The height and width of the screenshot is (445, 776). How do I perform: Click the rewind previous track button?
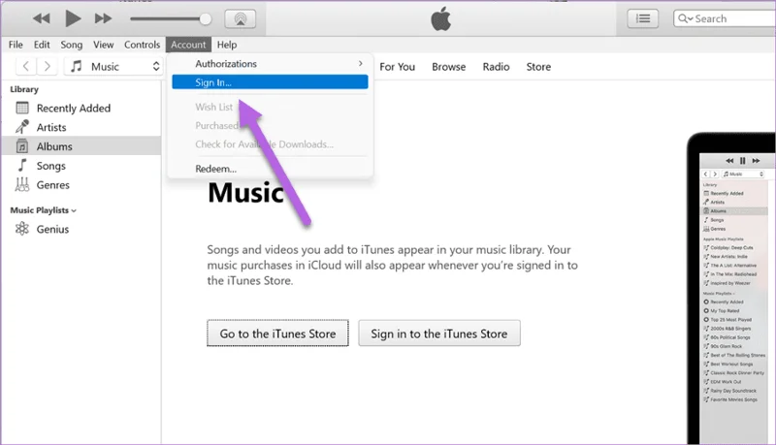[x=41, y=18]
